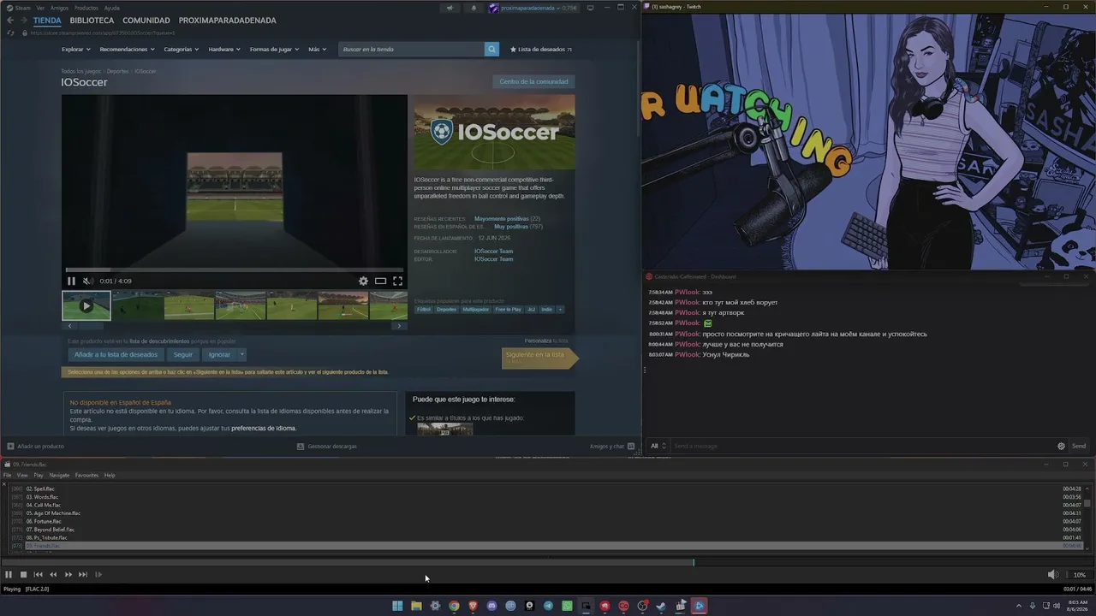
Task: Rewind the current music track
Action: click(53, 575)
